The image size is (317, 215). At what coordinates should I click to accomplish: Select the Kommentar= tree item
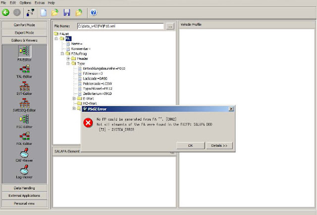(81, 48)
